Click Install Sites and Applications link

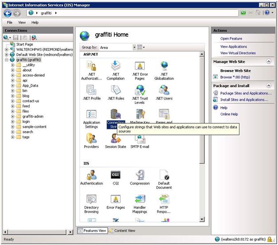[244, 100]
